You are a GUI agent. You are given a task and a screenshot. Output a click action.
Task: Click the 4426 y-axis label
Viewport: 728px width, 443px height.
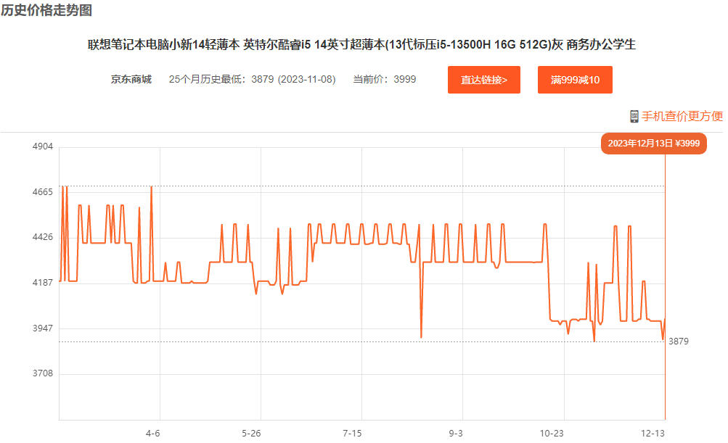point(43,237)
